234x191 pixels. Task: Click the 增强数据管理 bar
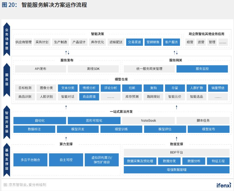coord(176,170)
